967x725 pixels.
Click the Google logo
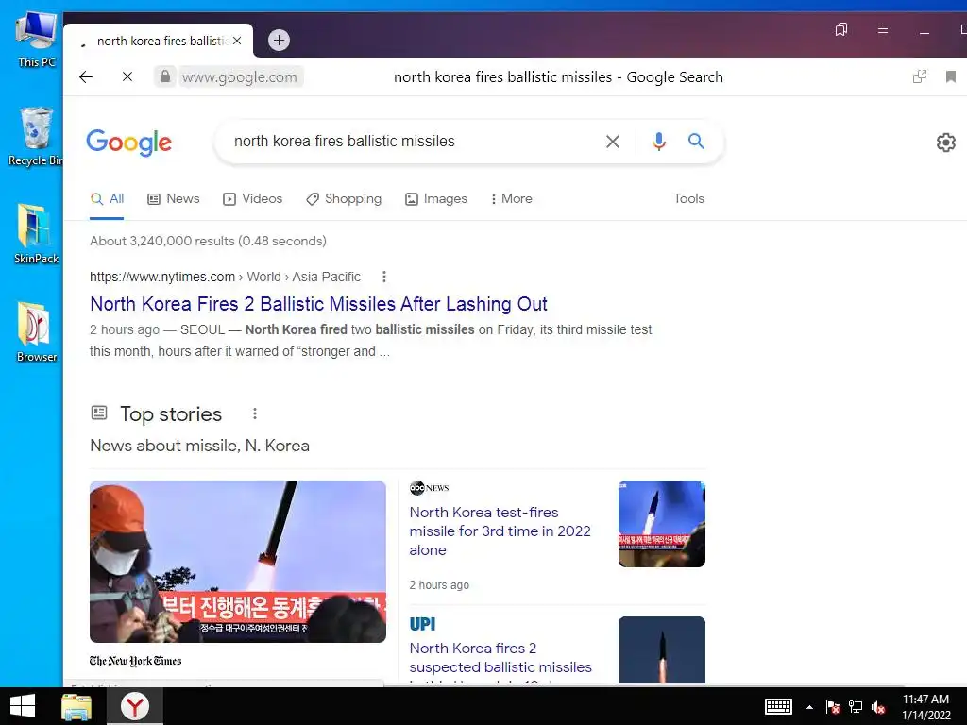128,143
